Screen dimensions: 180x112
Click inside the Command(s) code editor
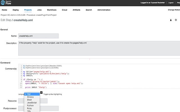tap(99, 76)
